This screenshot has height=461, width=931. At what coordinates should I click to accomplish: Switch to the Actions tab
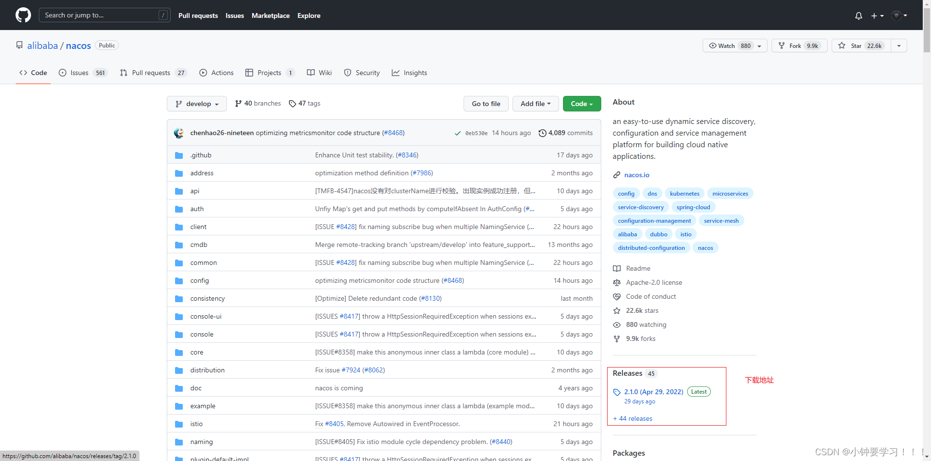[216, 73]
